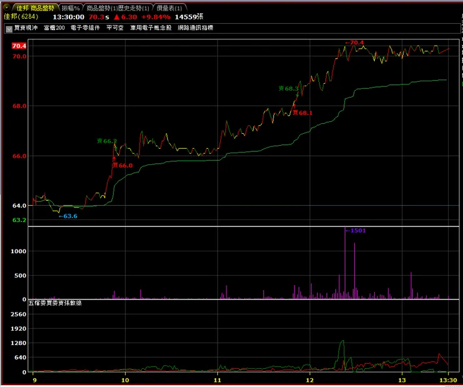Viewport: 463px width, 387px height.
Task: Click the 買68.1 buy marker
Action: point(302,113)
